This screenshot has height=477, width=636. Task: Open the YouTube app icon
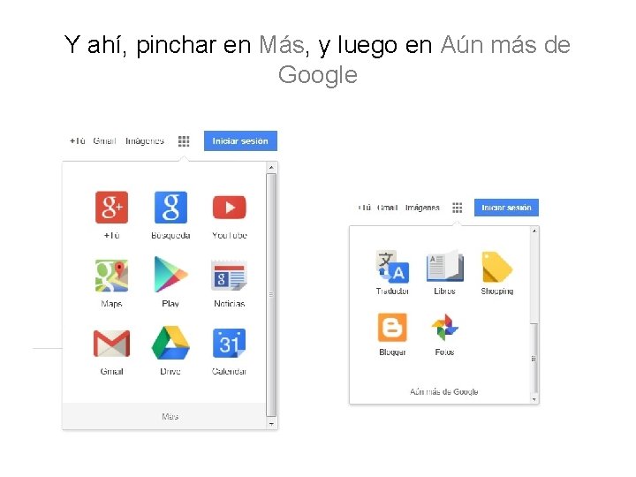point(229,208)
